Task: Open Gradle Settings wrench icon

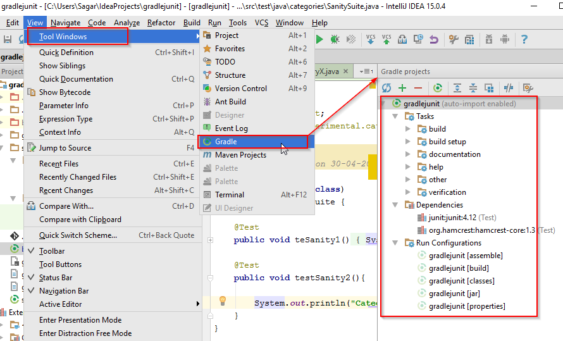Action: click(x=528, y=88)
